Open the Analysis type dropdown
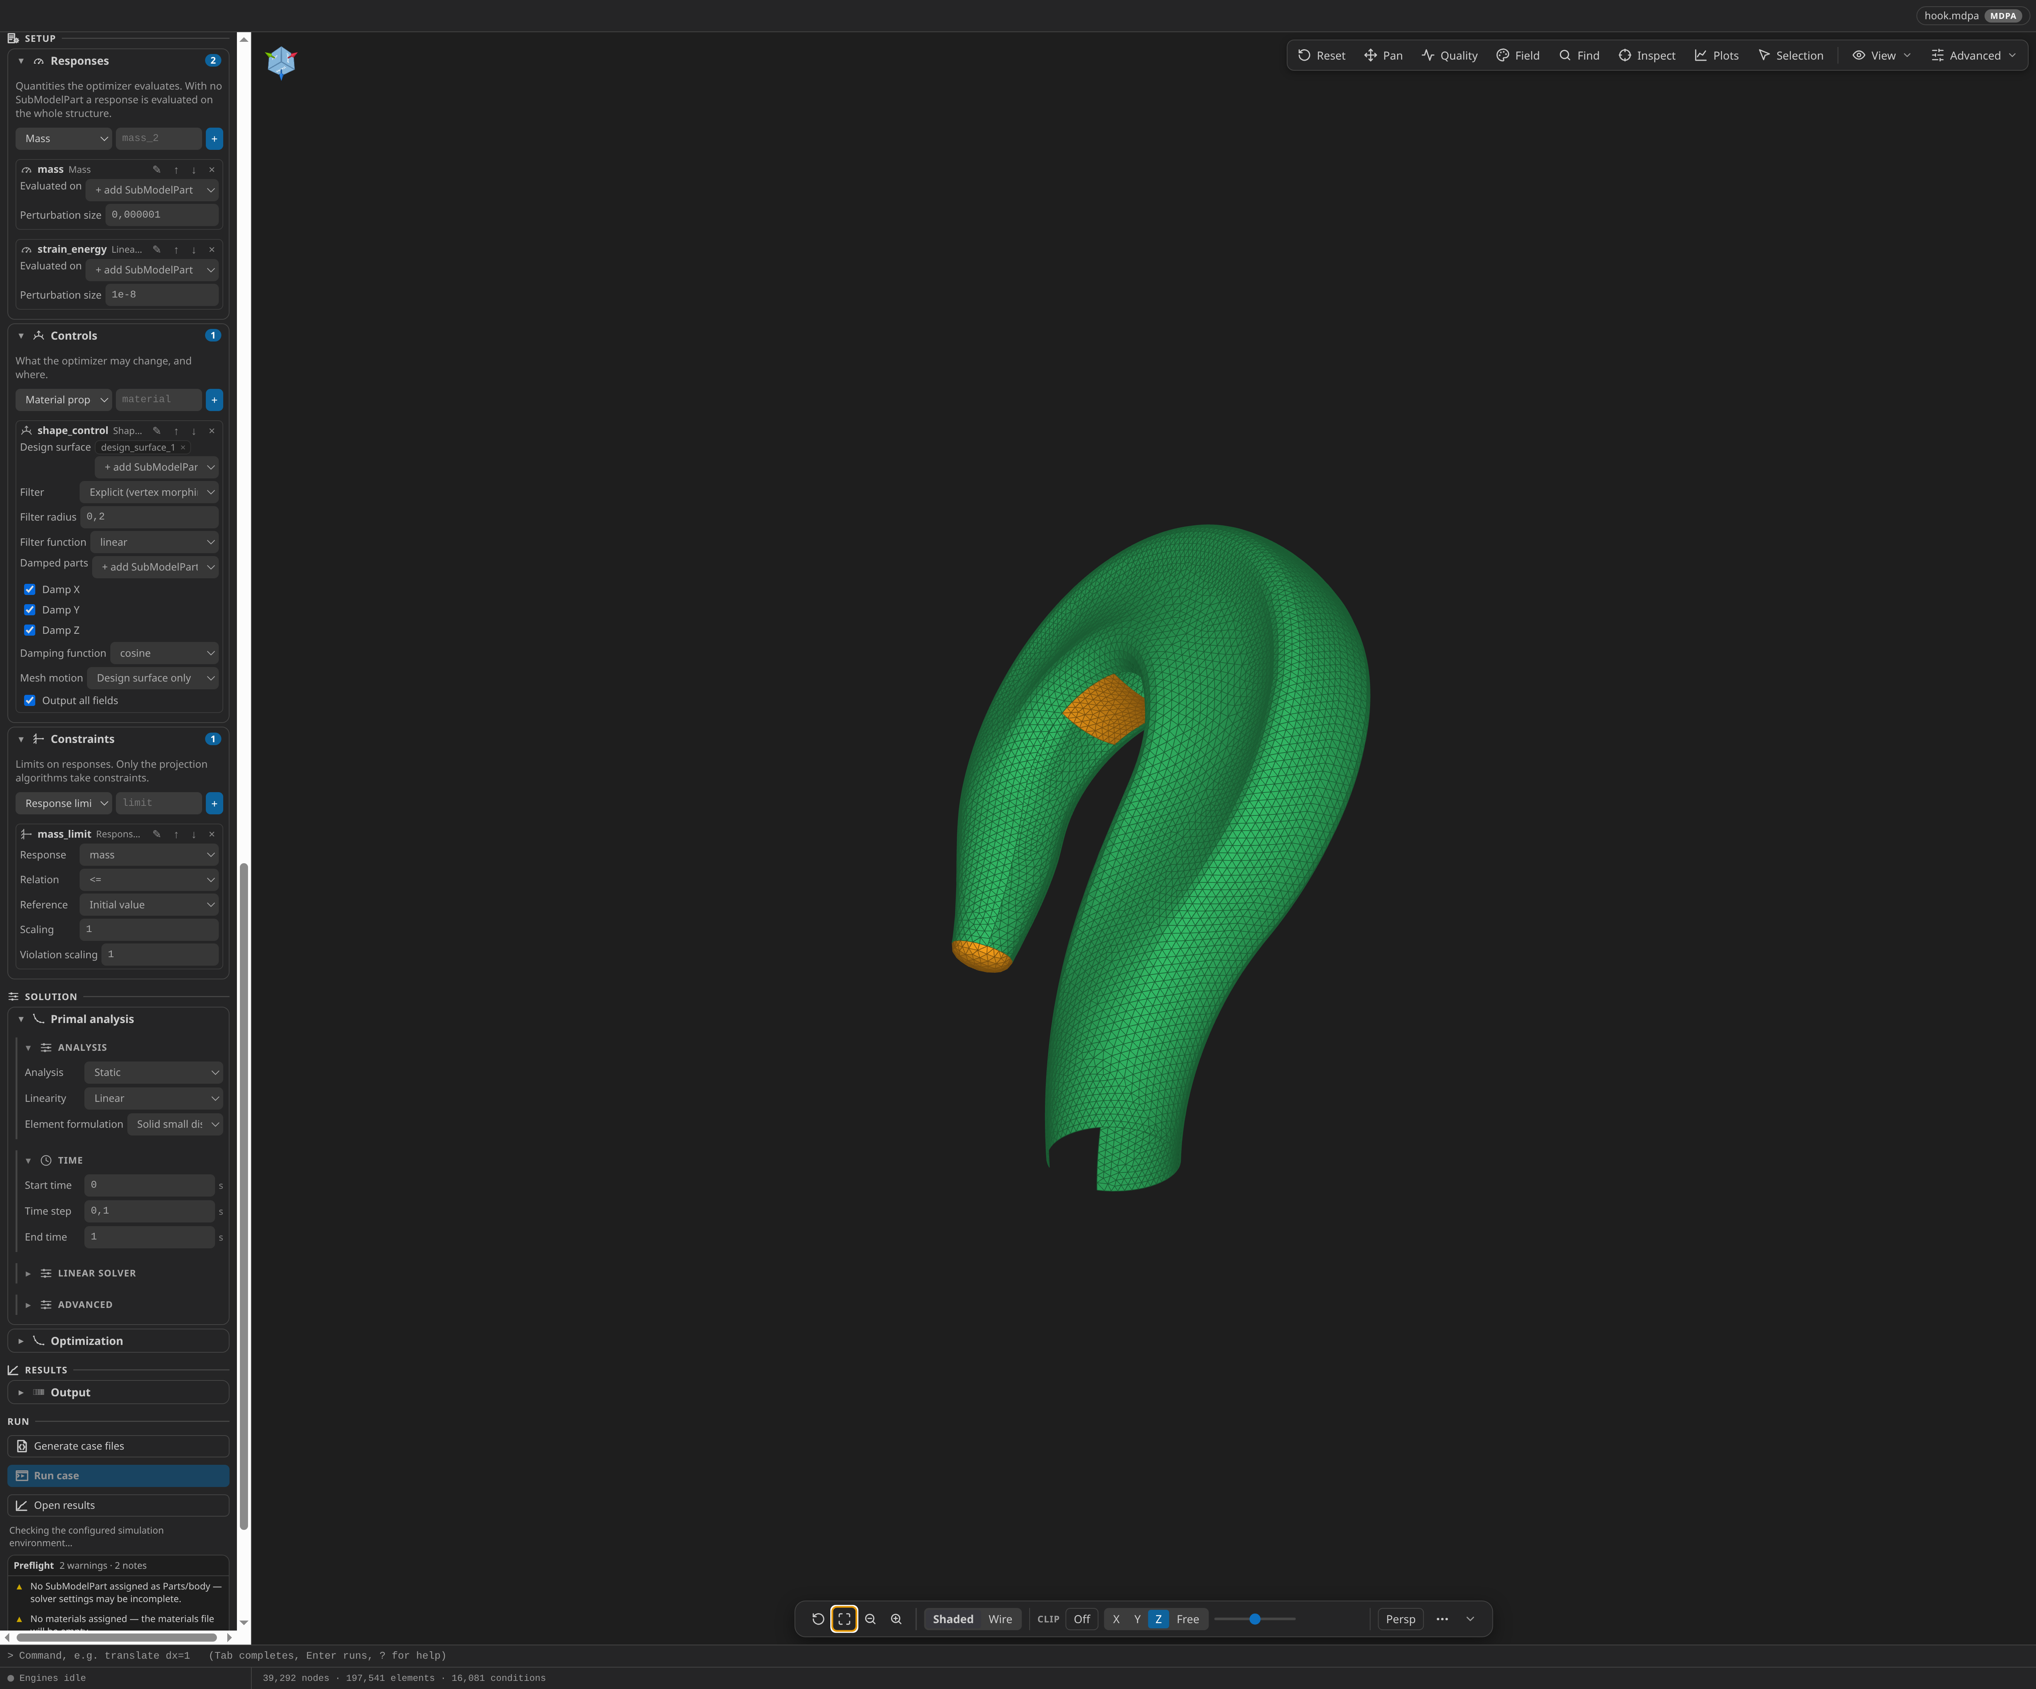The height and width of the screenshot is (1689, 2036). pos(154,1073)
